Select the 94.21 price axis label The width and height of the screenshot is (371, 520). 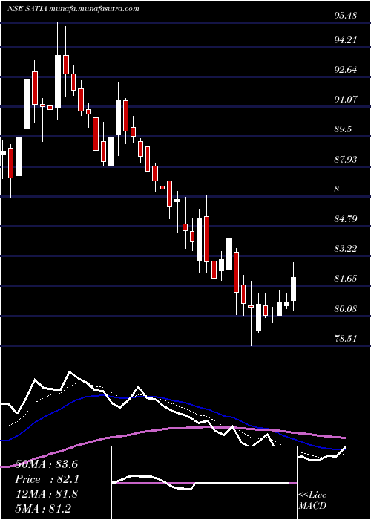[x=346, y=40]
